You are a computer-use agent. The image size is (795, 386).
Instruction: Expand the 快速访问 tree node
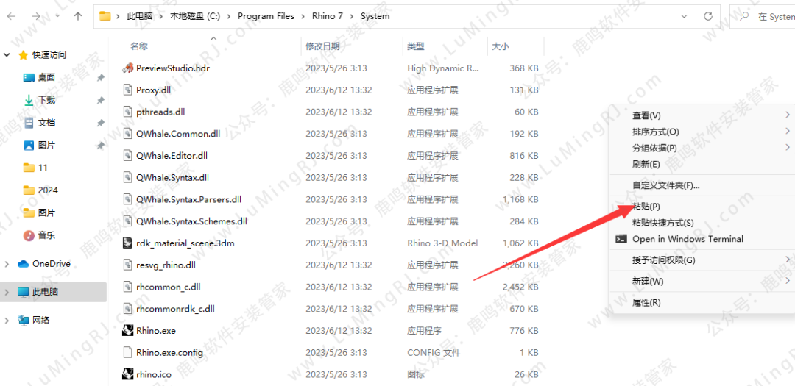(7, 55)
